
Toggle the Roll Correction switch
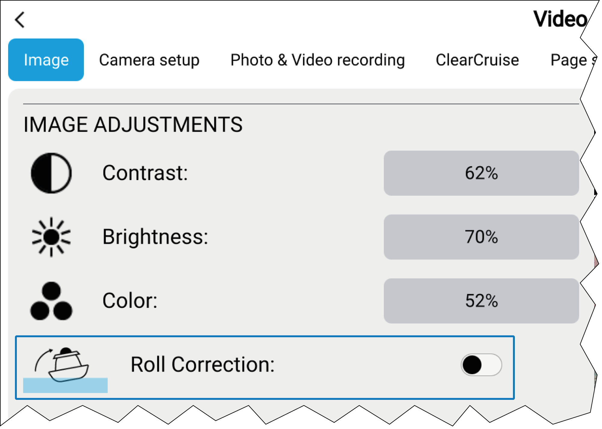coord(481,365)
